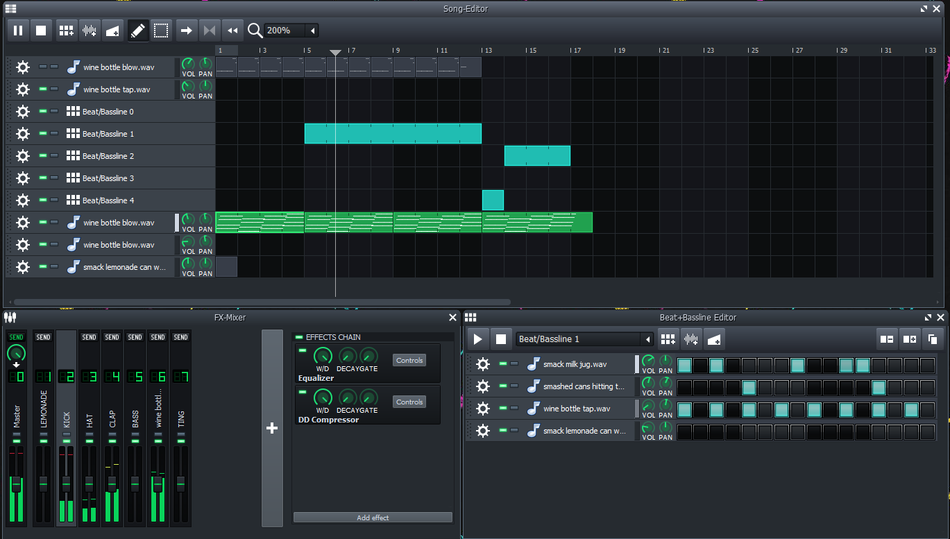Mute smack milk jug.wav in Beat+Bassline Editor
This screenshot has height=539, width=950.
pyautogui.click(x=503, y=363)
